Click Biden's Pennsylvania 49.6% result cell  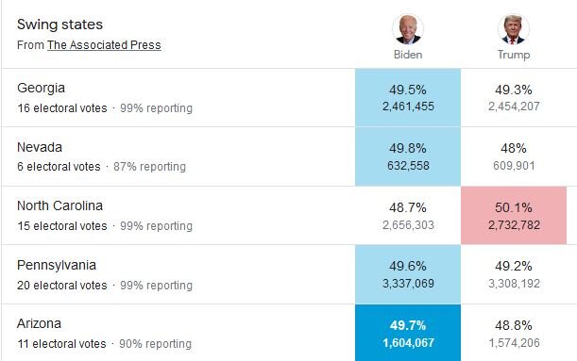pos(408,274)
